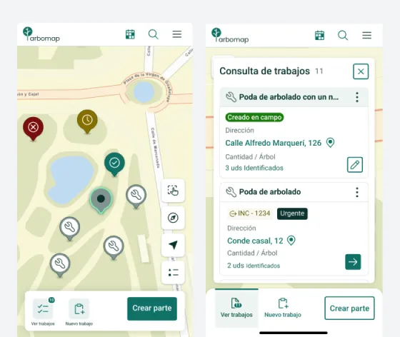Viewport: 400px width, 337px height.
Task: Click the Creado en campo tag
Action: coord(254,117)
